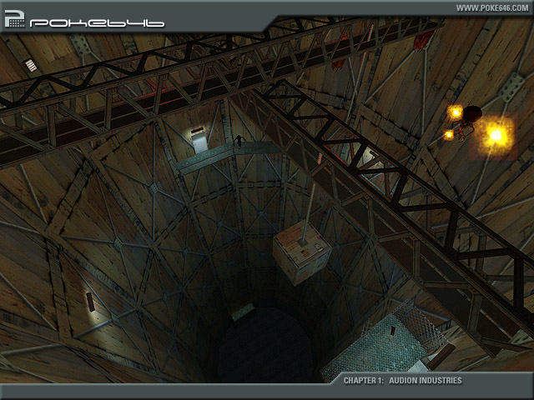Image resolution: width=534 pixels, height=400 pixels.
Task: Click the Chapter 1: Audion Industries caption
Action: coord(402,380)
